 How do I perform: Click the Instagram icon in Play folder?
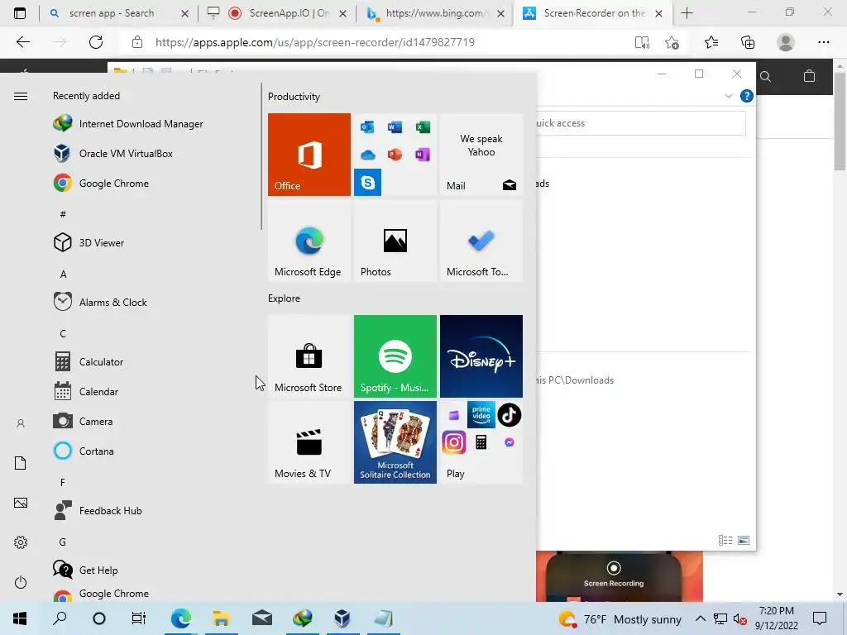(x=454, y=442)
